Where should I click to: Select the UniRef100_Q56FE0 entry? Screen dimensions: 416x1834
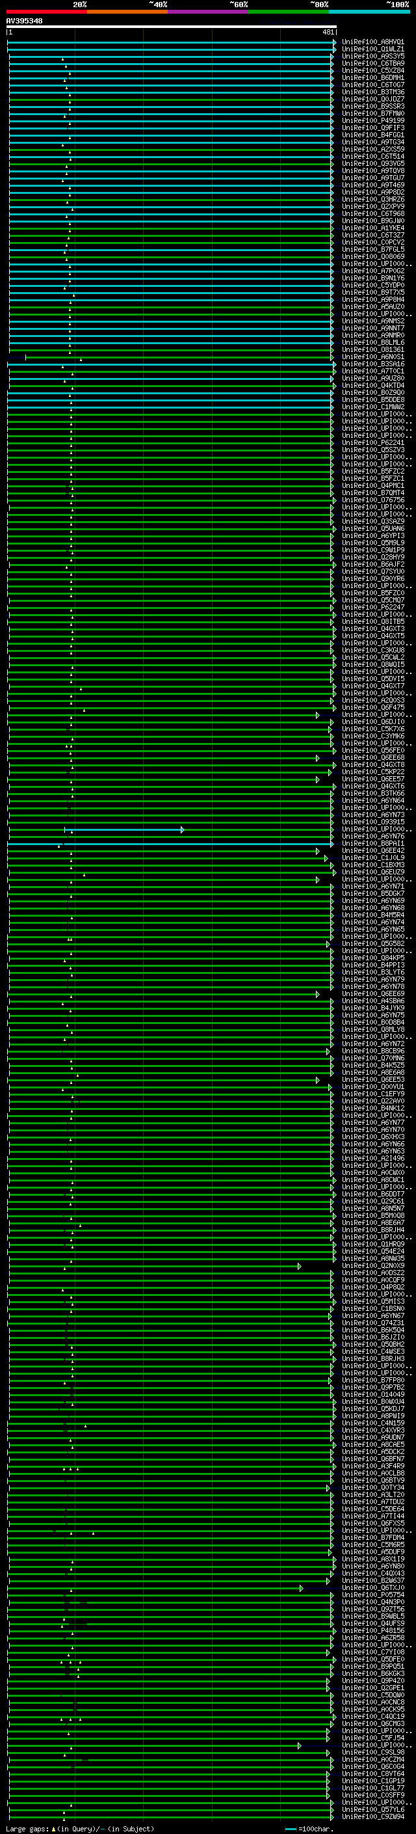tap(373, 750)
